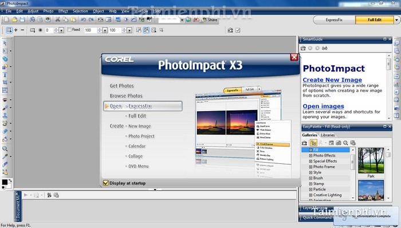
Task: Select the Zoom magnifier tool
Action: click(5, 148)
